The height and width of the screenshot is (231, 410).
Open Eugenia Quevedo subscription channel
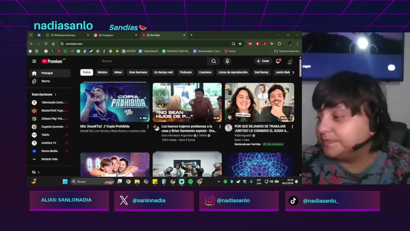50,127
